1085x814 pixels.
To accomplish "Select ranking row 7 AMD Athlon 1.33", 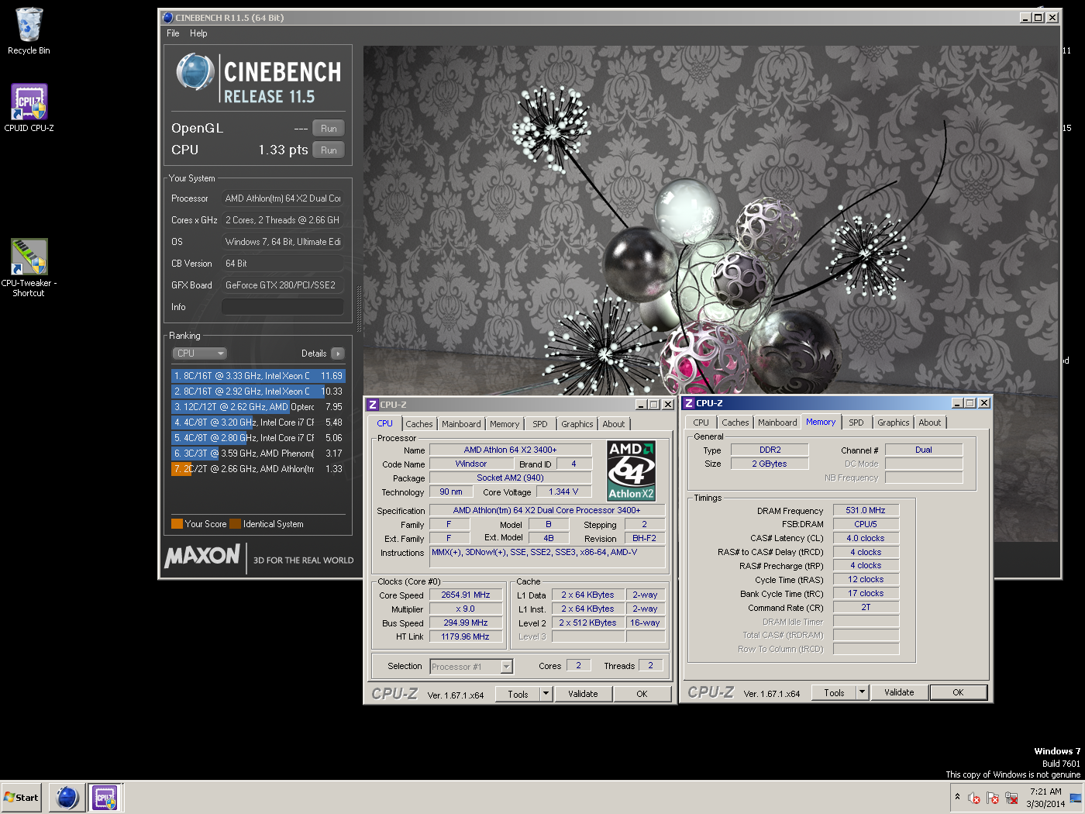I will click(258, 469).
